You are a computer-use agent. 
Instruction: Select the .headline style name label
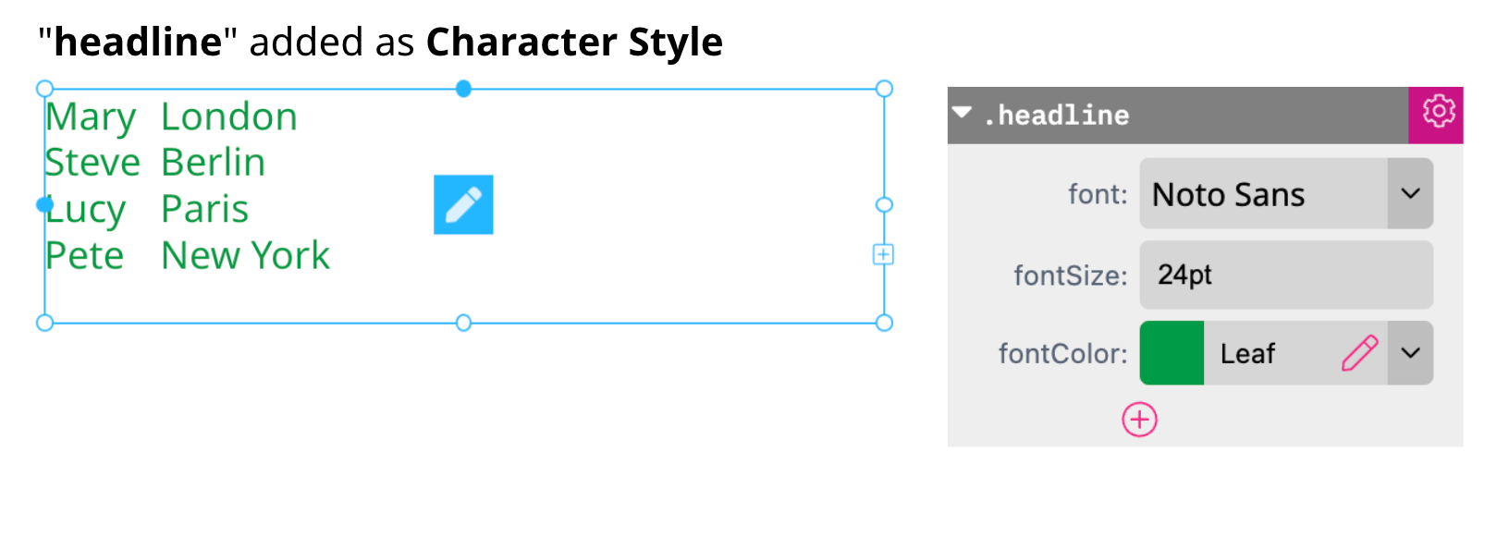1059,115
